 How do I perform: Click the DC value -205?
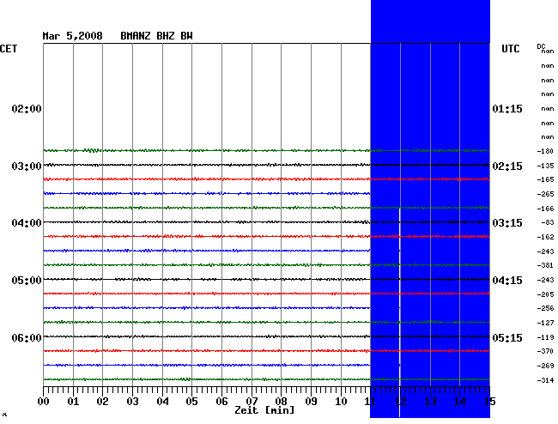[x=545, y=294]
